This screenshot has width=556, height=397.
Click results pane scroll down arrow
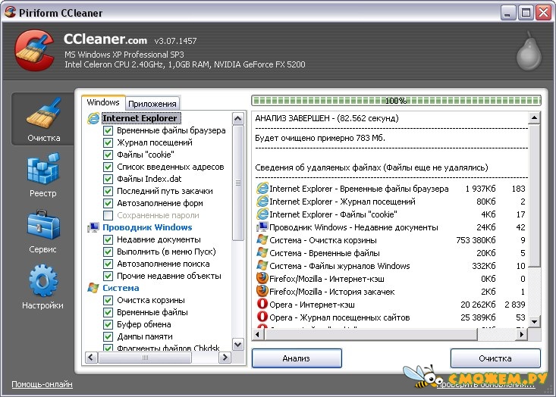pos(534,321)
